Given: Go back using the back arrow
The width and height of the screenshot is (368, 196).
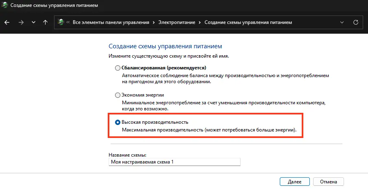Looking at the screenshot, I should (7, 22).
